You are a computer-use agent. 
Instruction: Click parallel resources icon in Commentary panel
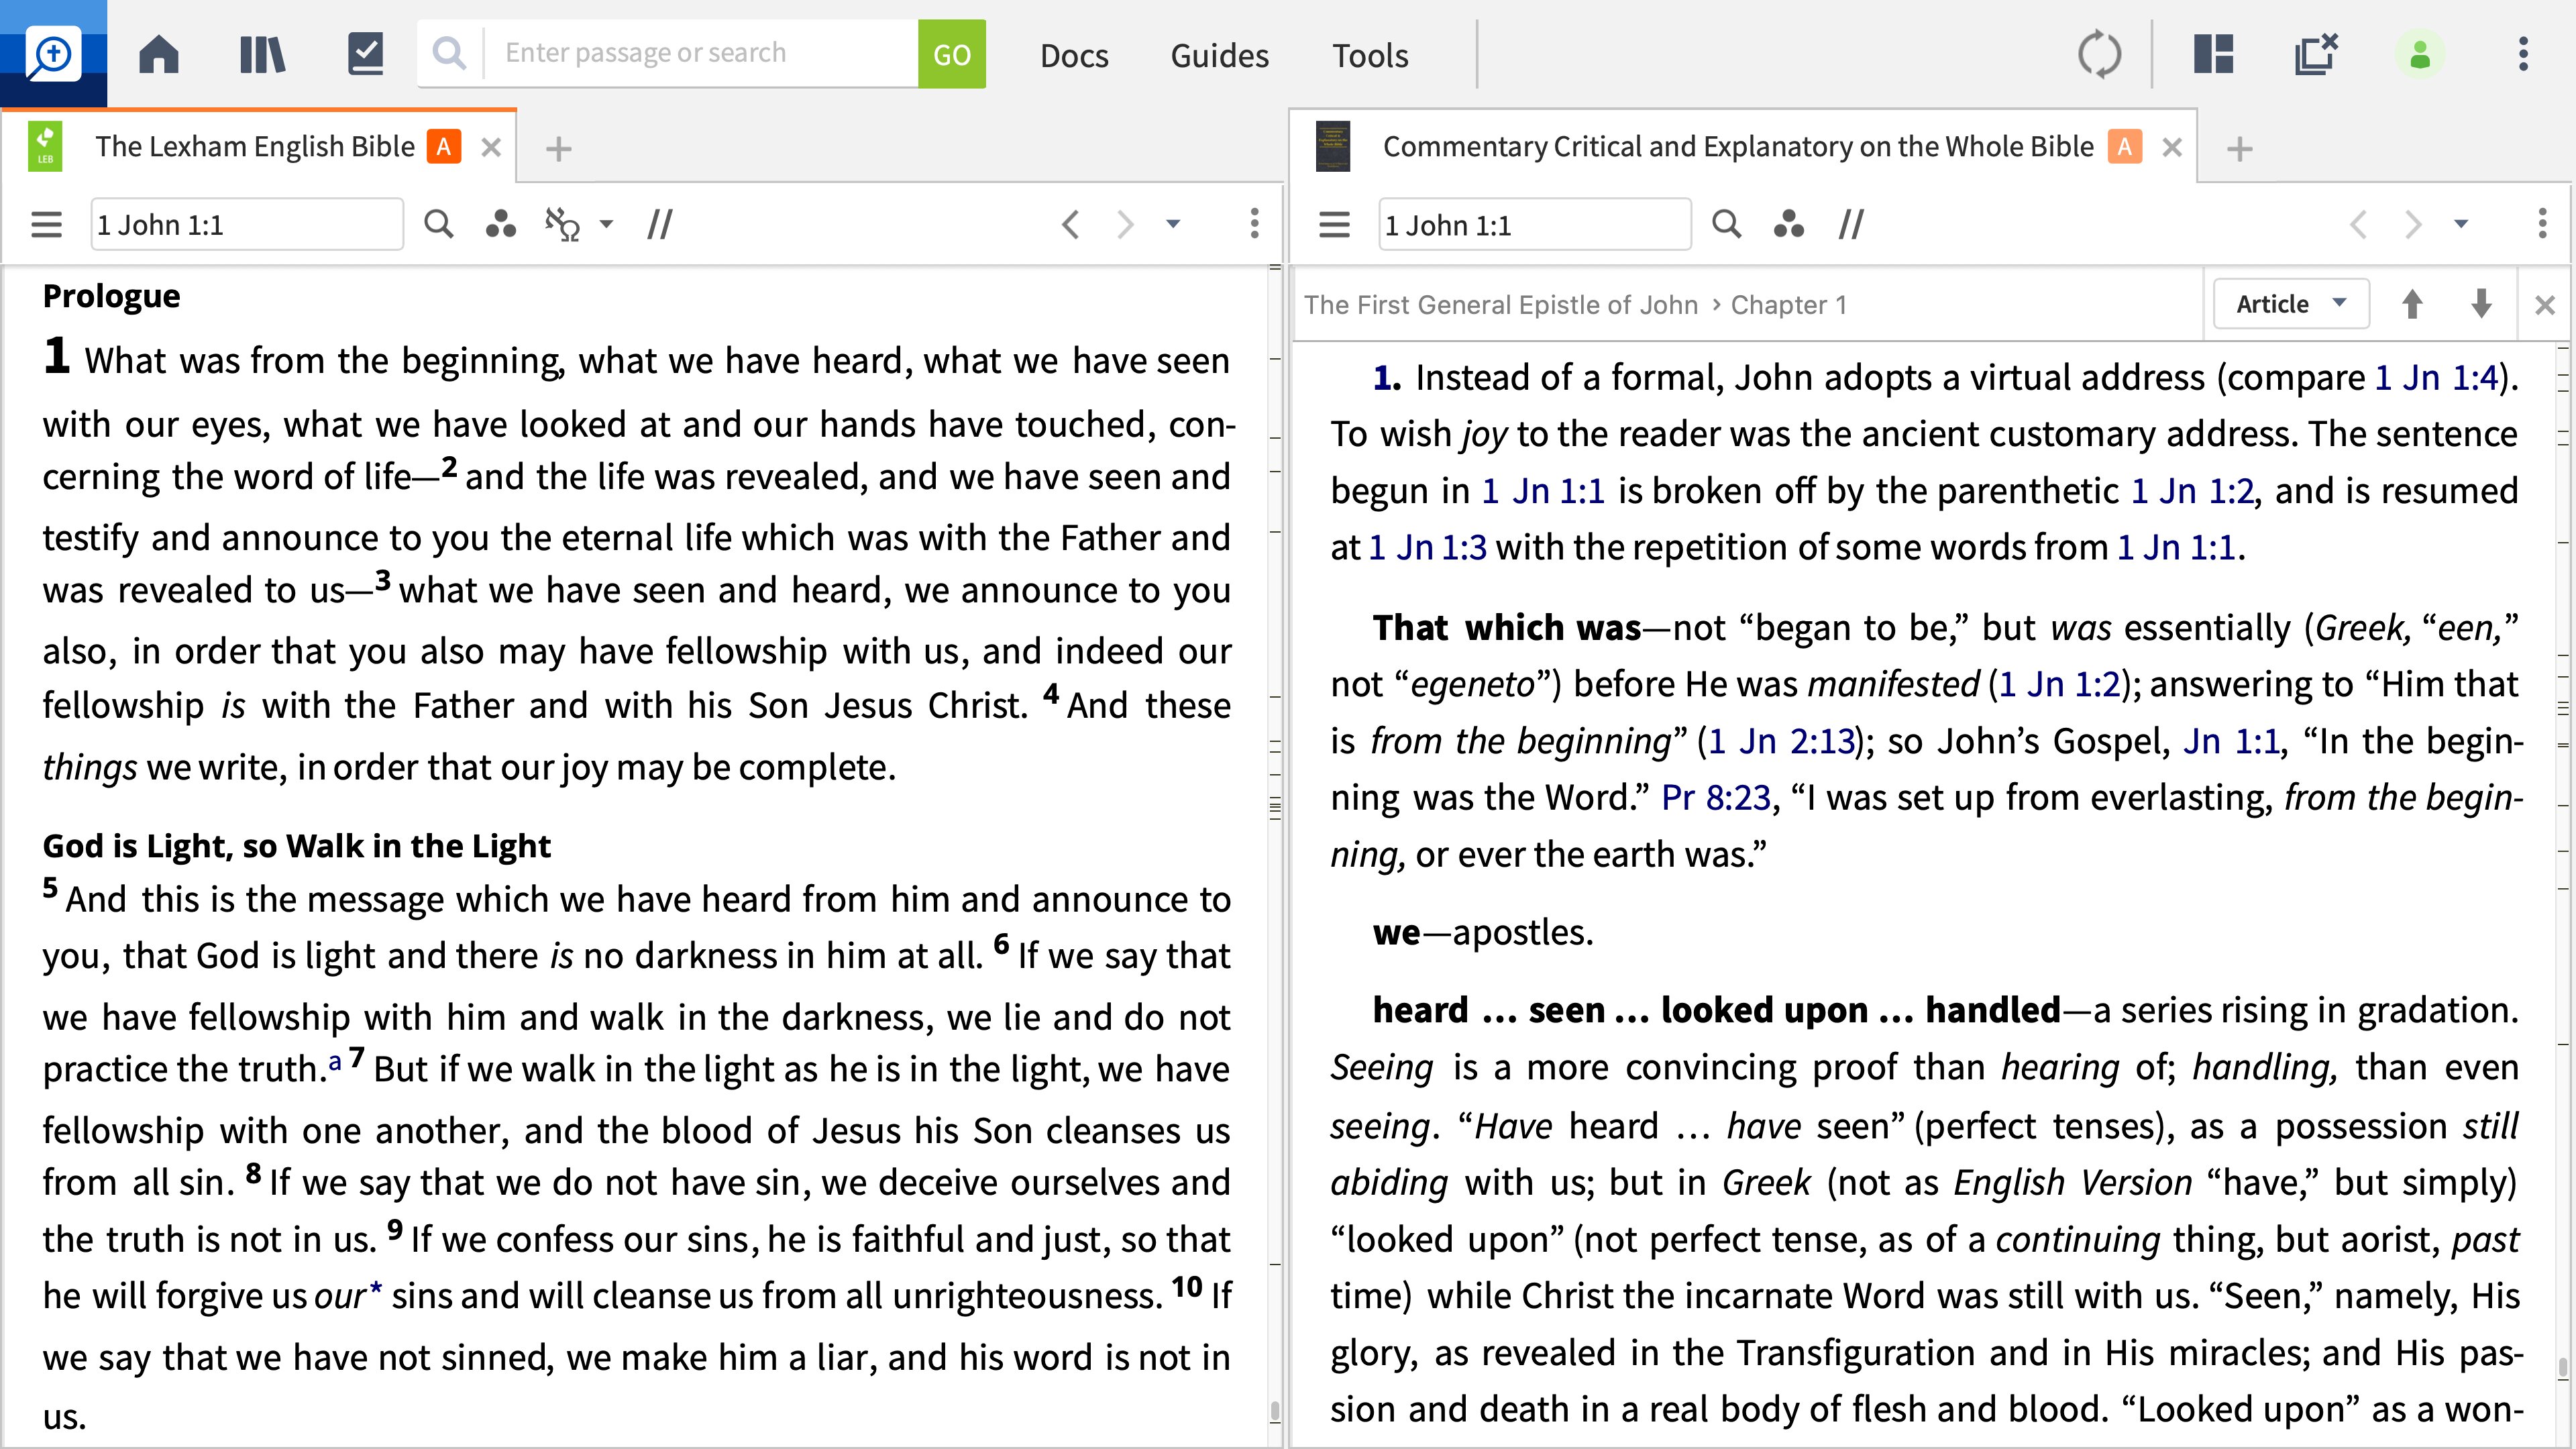coord(1851,224)
